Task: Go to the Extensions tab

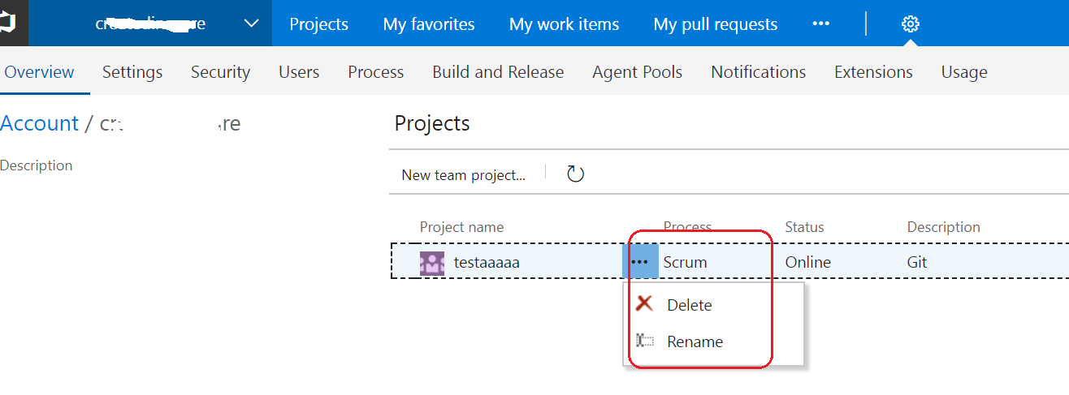Action: 873,72
